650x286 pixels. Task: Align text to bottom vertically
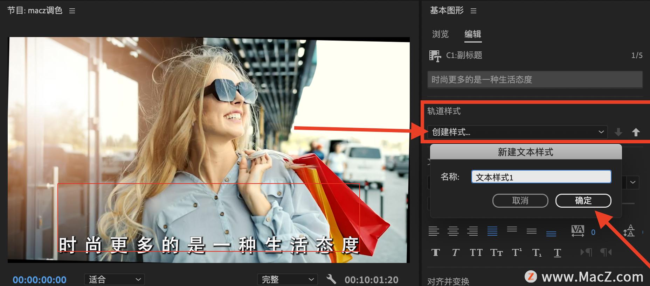[x=551, y=233]
